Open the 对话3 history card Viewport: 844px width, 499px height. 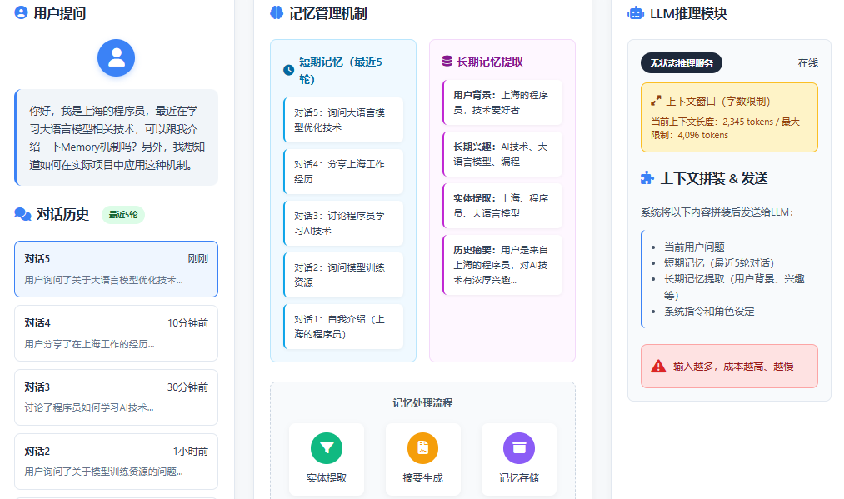(x=116, y=397)
